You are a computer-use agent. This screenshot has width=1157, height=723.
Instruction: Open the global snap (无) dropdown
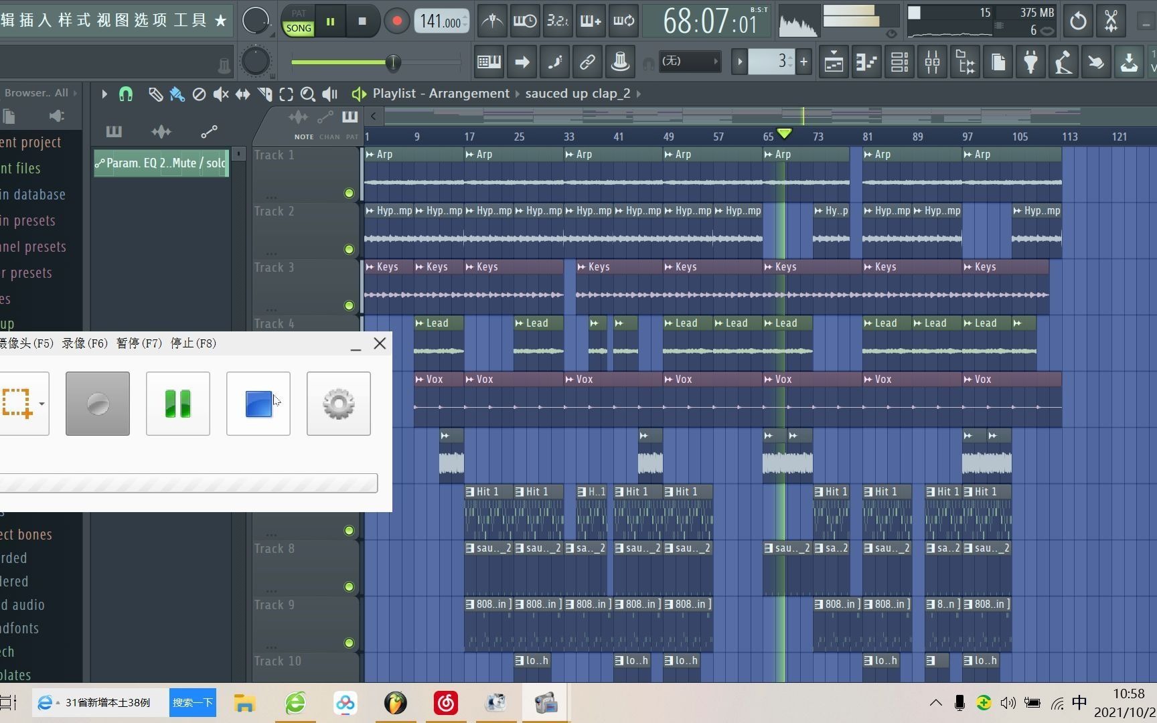tap(690, 62)
